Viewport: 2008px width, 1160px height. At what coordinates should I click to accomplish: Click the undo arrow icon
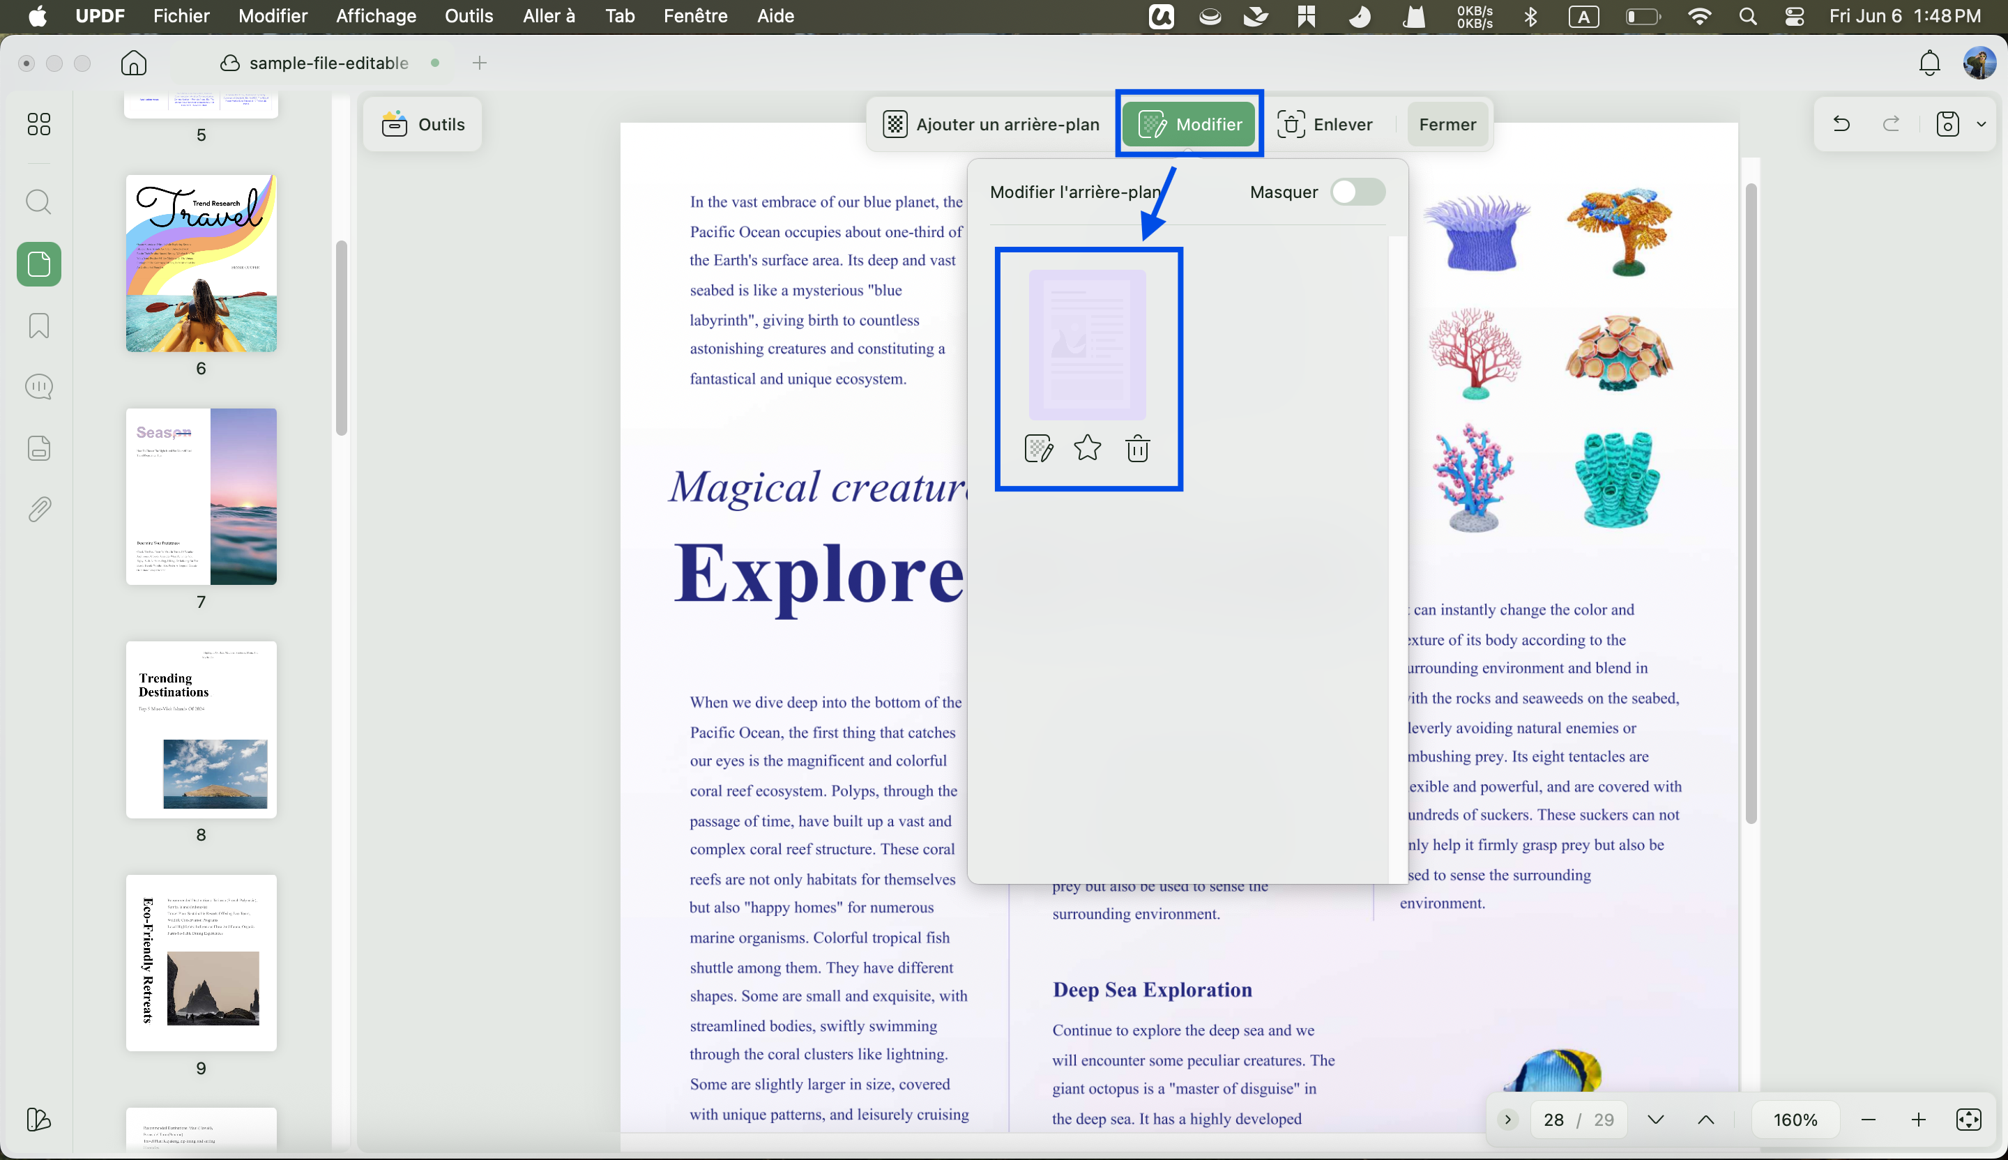point(1841,123)
